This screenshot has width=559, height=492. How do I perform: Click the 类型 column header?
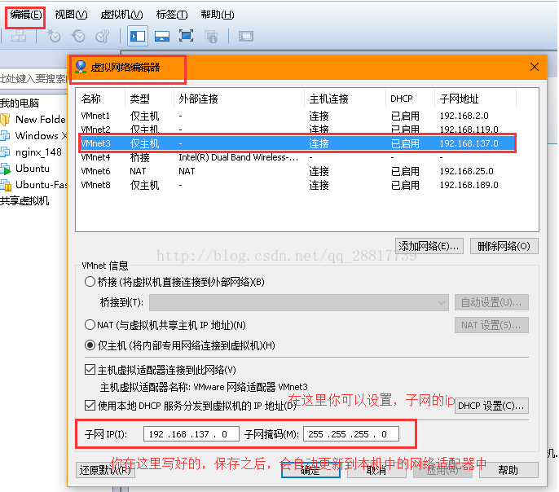(149, 99)
